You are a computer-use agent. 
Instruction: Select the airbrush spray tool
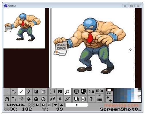(x=21, y=99)
